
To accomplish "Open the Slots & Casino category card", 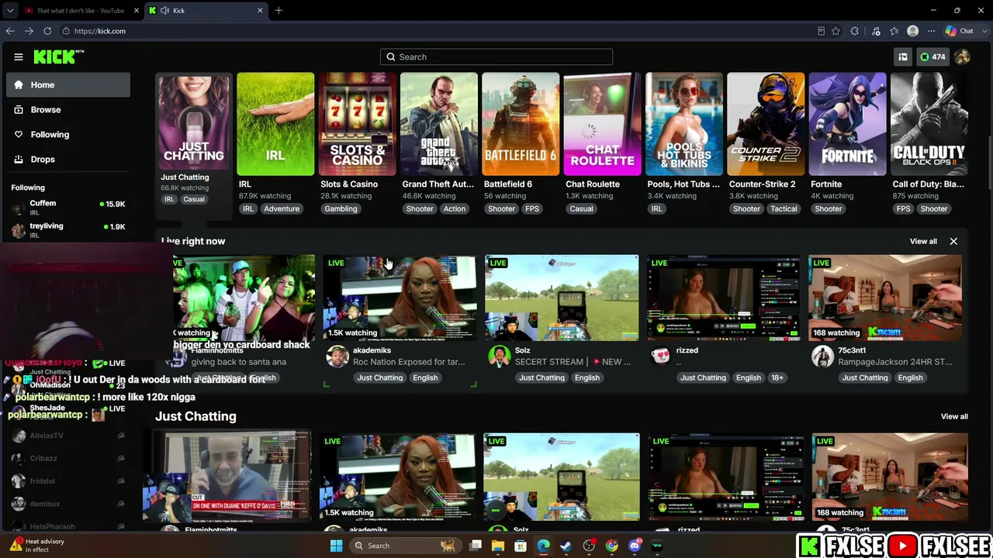I will click(x=357, y=124).
